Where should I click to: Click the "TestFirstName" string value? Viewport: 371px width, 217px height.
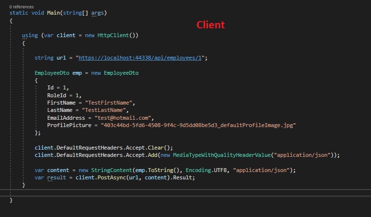coord(108,103)
